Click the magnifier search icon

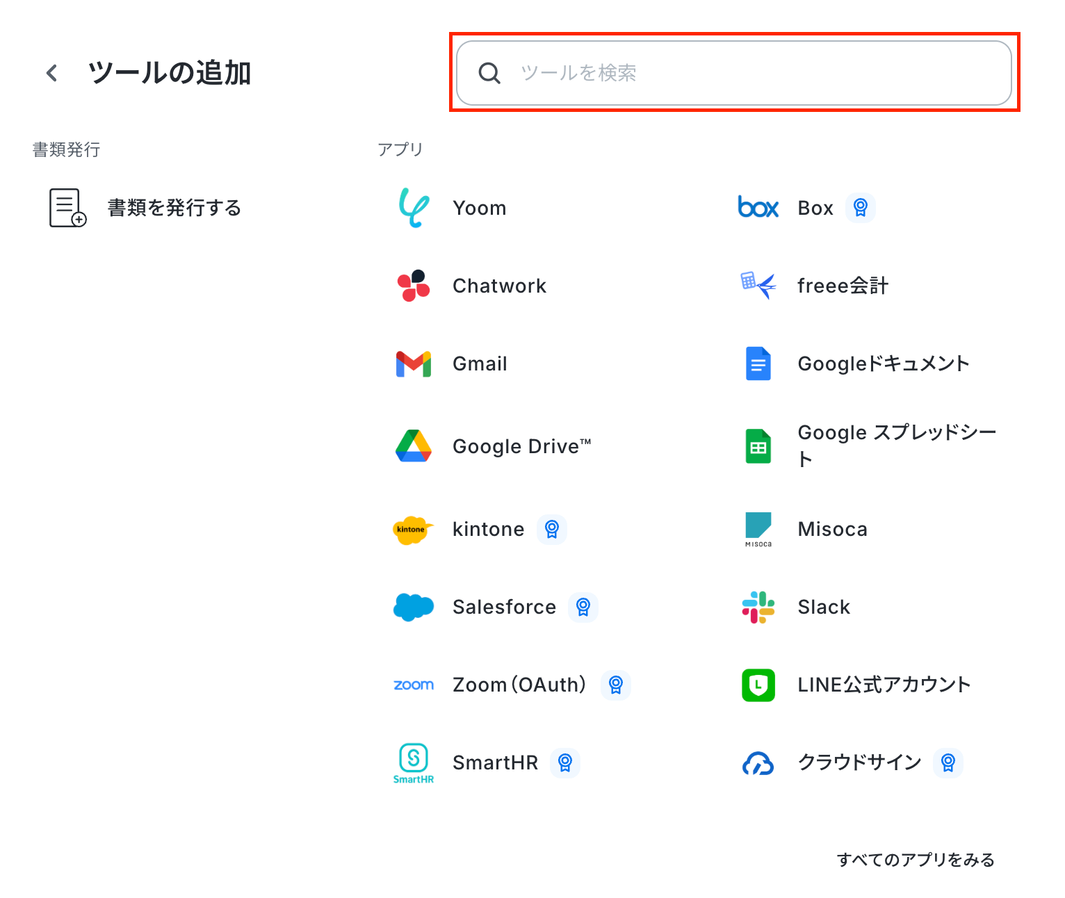coord(489,73)
